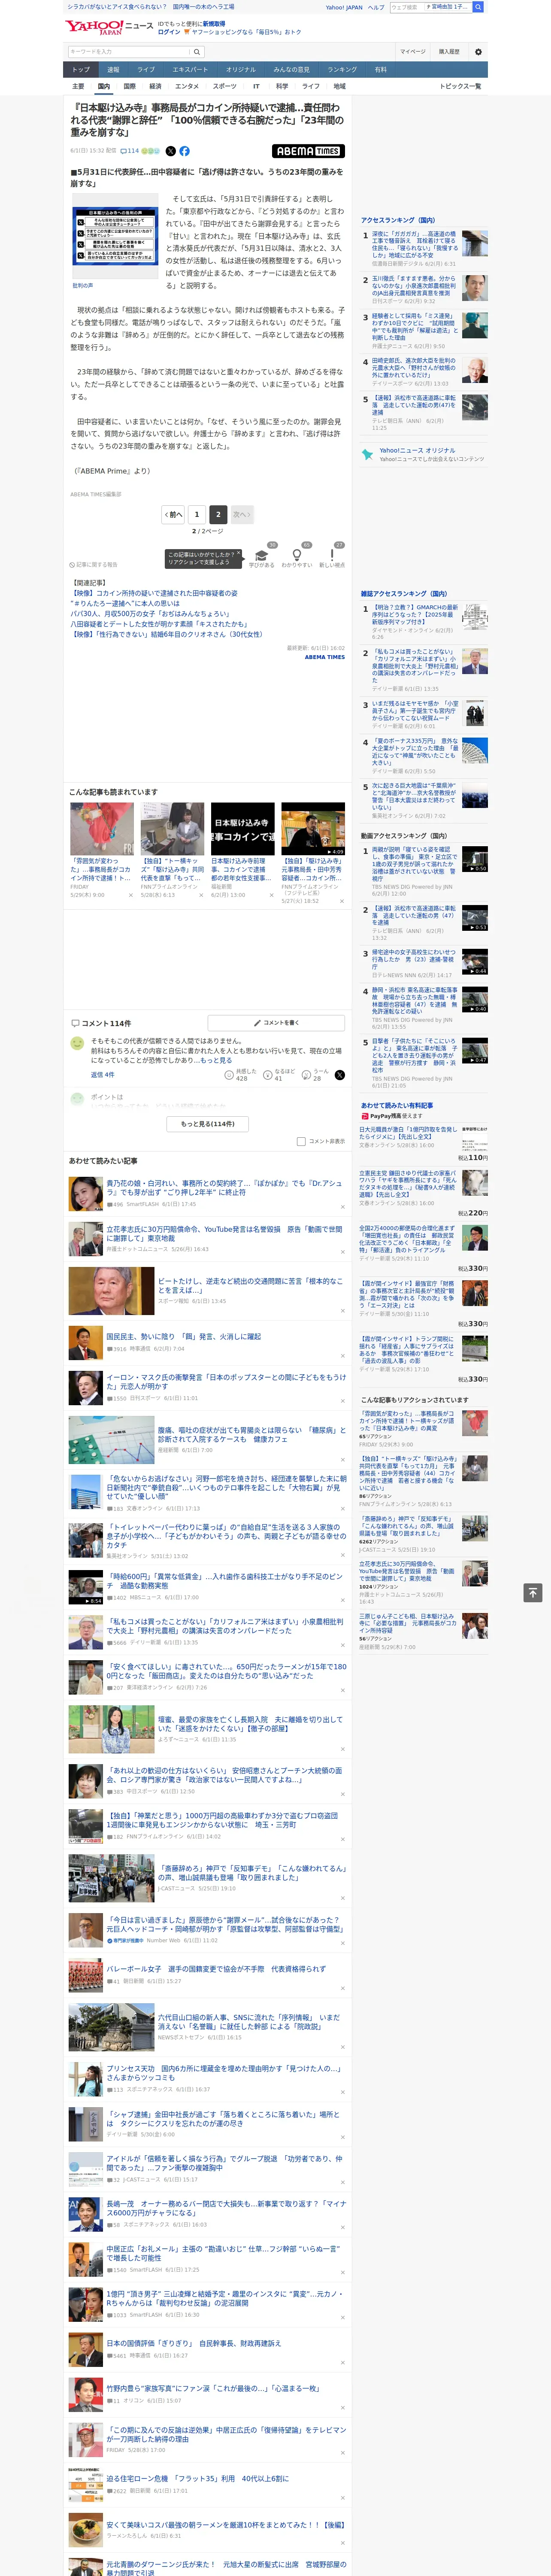
Task: Open the settings gear near マイページ
Action: click(x=478, y=51)
